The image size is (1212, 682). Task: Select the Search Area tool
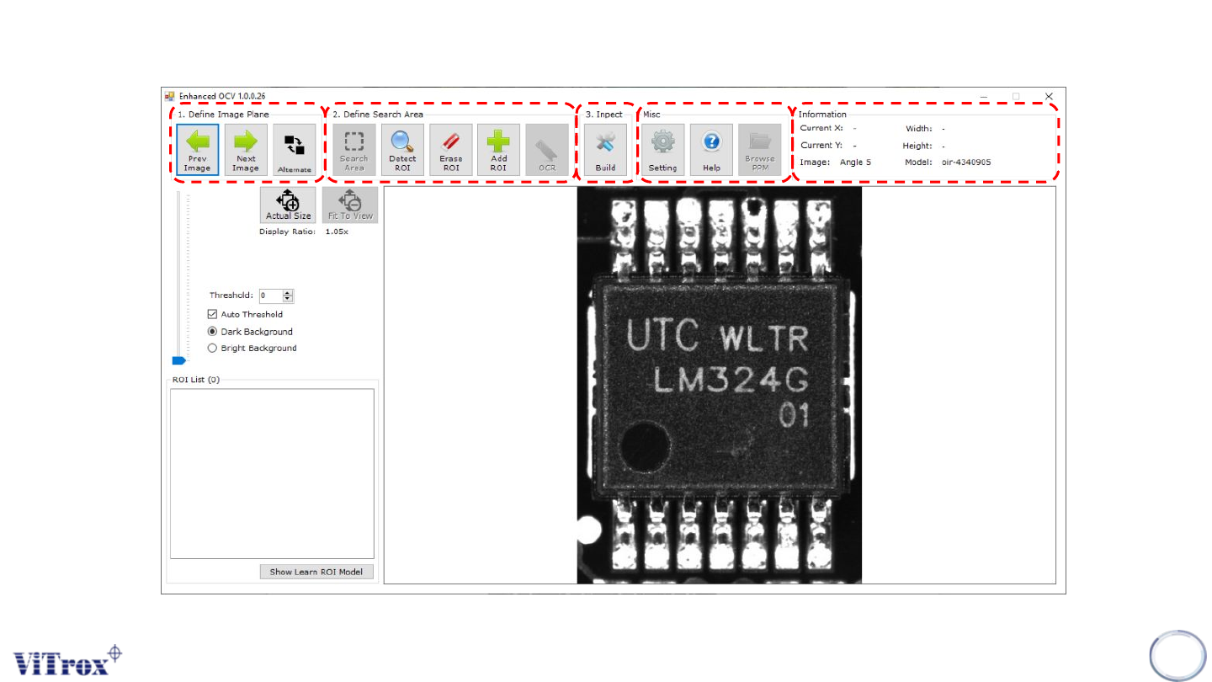[x=354, y=150]
